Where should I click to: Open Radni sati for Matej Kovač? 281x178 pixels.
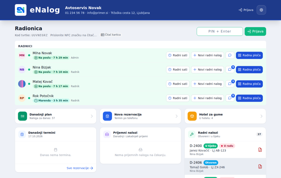tap(178, 84)
